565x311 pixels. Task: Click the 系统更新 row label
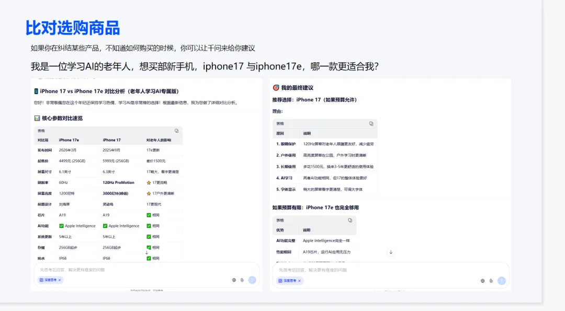44,236
